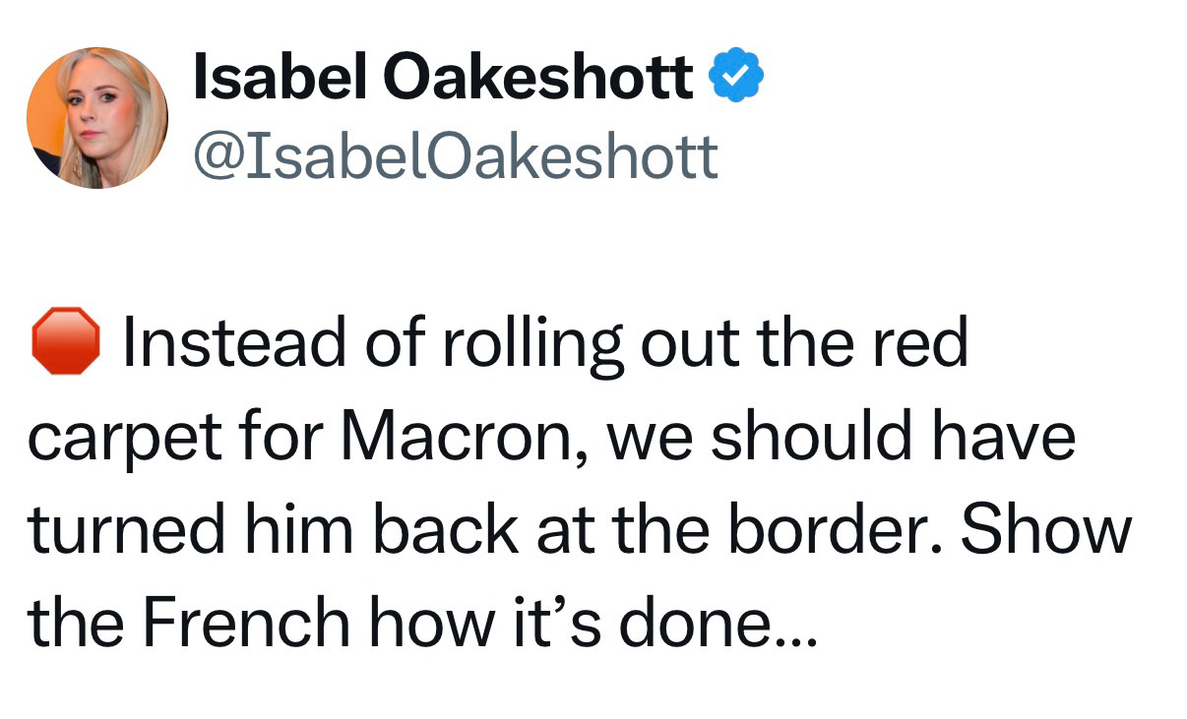Open the @IsabelOakeshott handle link
Image resolution: width=1187 pixels, height=719 pixels.
point(457,155)
